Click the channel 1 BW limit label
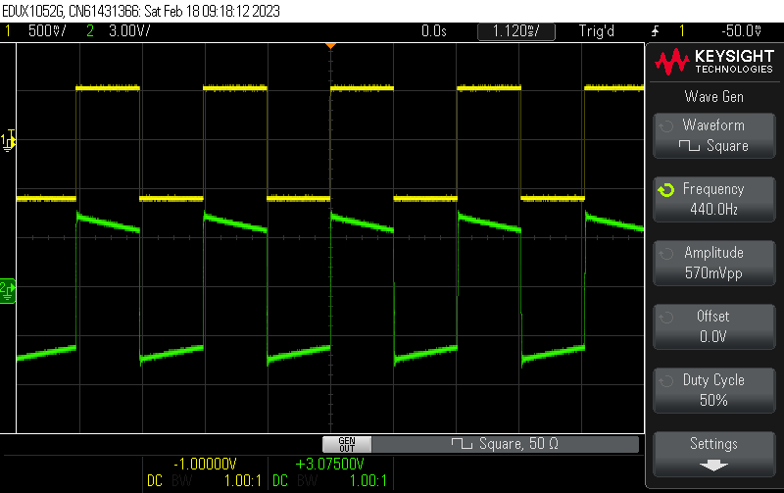Image resolution: width=784 pixels, height=493 pixels. (181, 481)
